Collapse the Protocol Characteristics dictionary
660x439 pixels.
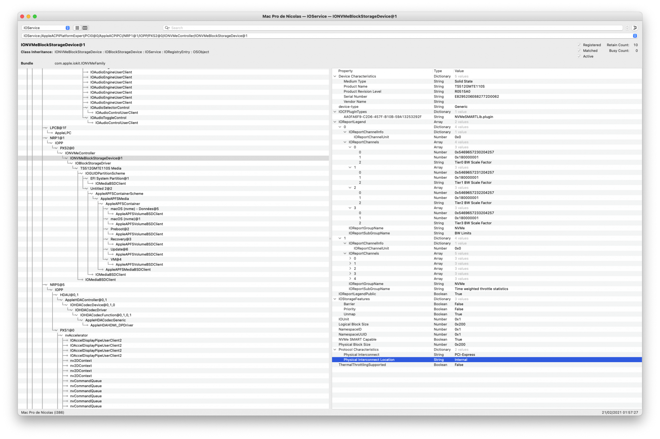click(x=335, y=350)
